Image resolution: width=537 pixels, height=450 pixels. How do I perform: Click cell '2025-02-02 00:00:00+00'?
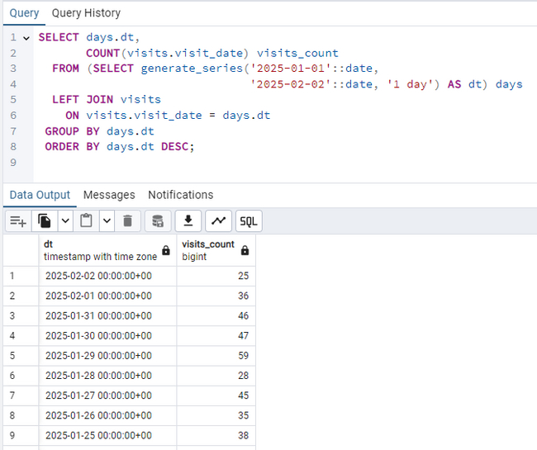pyautogui.click(x=107, y=276)
